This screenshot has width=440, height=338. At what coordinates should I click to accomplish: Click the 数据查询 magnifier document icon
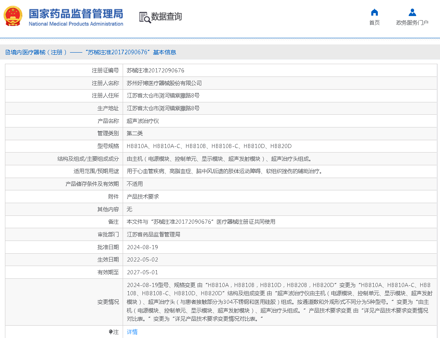tap(144, 17)
